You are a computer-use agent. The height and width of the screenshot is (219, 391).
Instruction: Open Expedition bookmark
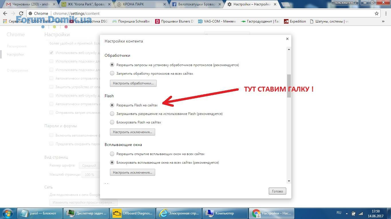click(x=295, y=21)
